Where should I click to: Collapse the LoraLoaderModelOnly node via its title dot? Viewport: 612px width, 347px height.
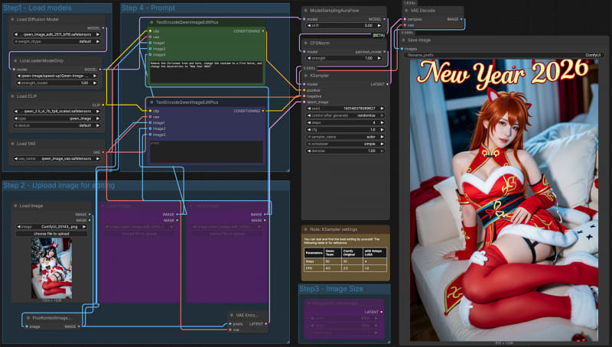tap(15, 61)
